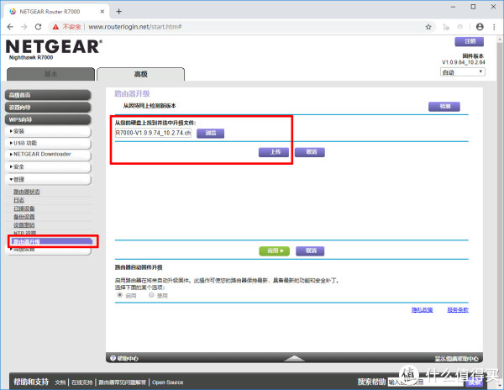Click 取消 next to the 上传 button
This screenshot has width=504, height=390.
click(x=310, y=152)
